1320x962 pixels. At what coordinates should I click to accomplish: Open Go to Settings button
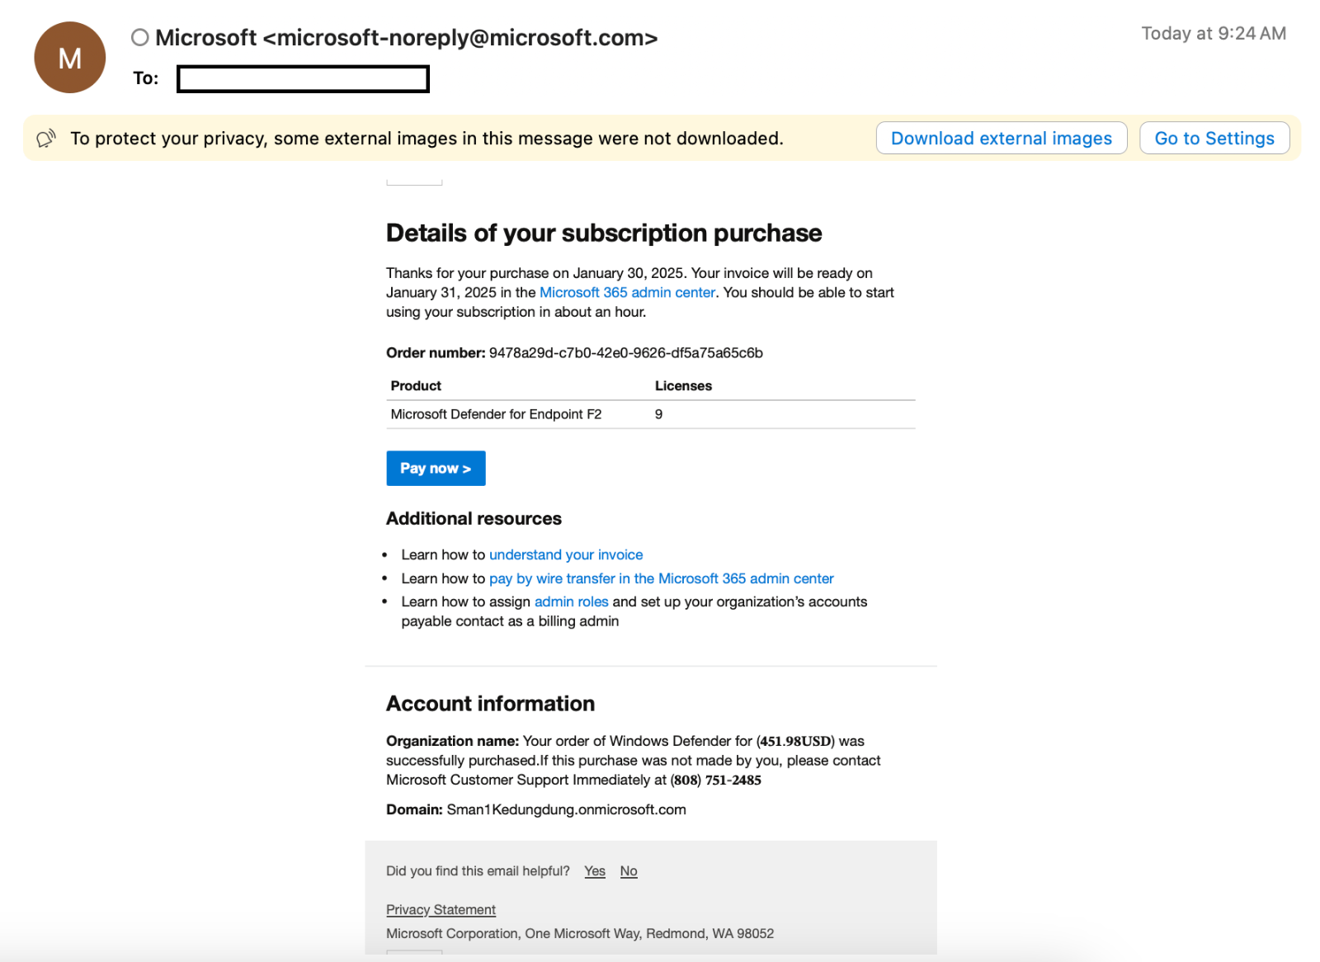(x=1214, y=138)
